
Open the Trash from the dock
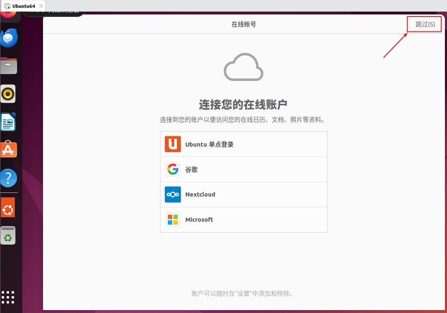tap(8, 235)
